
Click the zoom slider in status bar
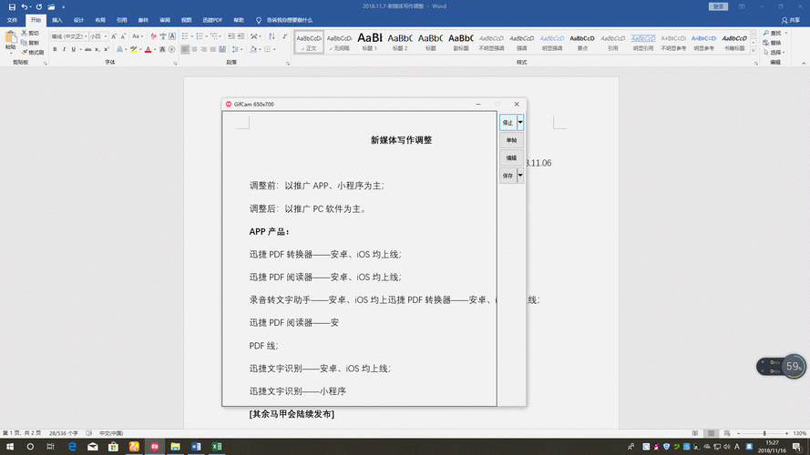click(x=764, y=433)
